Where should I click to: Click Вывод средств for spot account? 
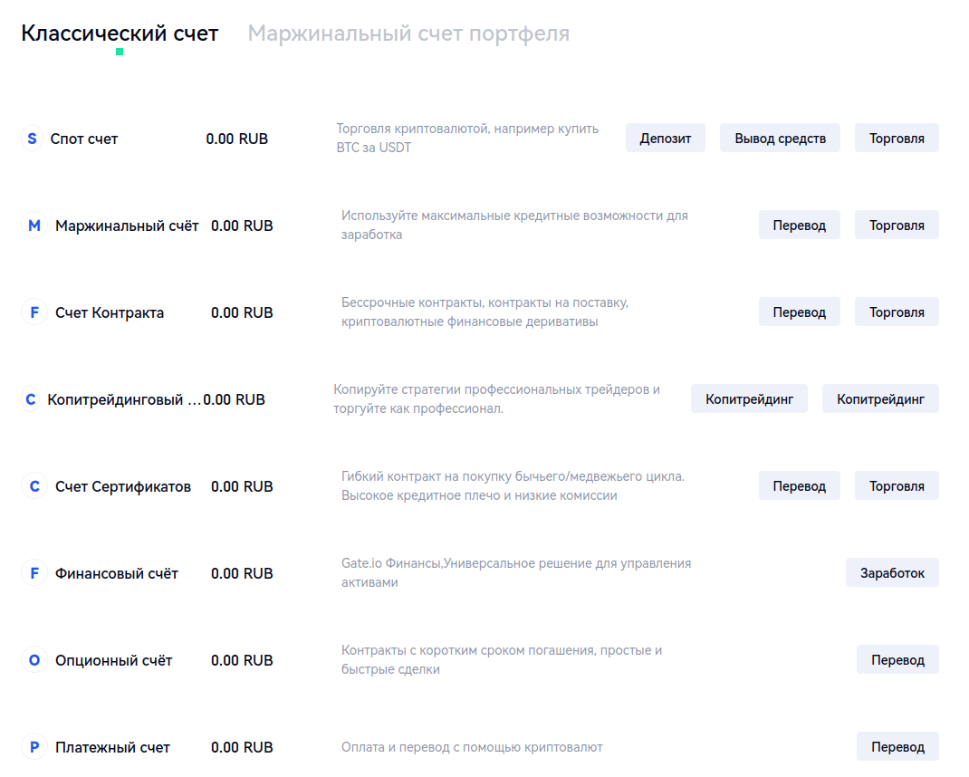[780, 139]
